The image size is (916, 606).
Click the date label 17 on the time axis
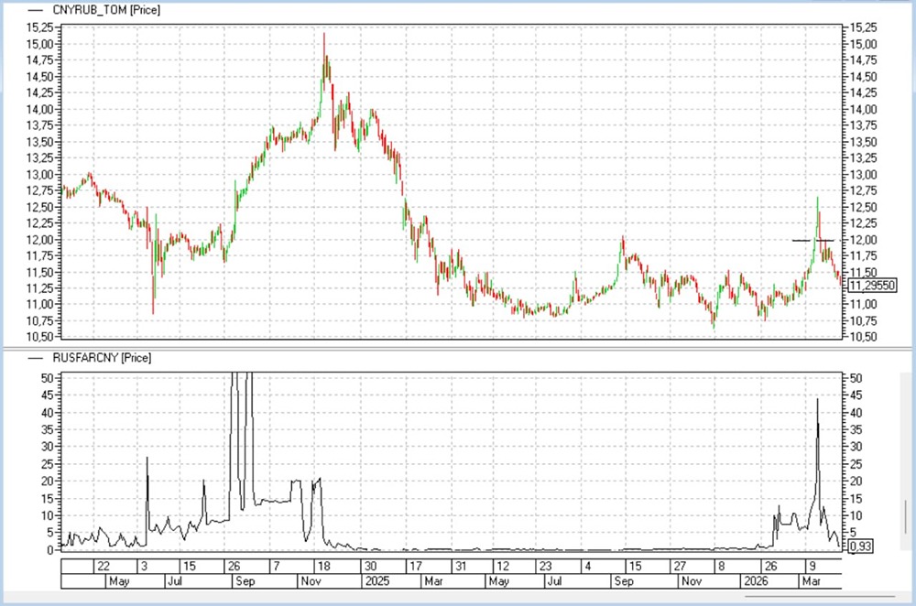(x=415, y=567)
